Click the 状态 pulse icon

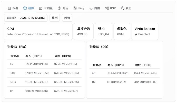[x=122, y=8]
